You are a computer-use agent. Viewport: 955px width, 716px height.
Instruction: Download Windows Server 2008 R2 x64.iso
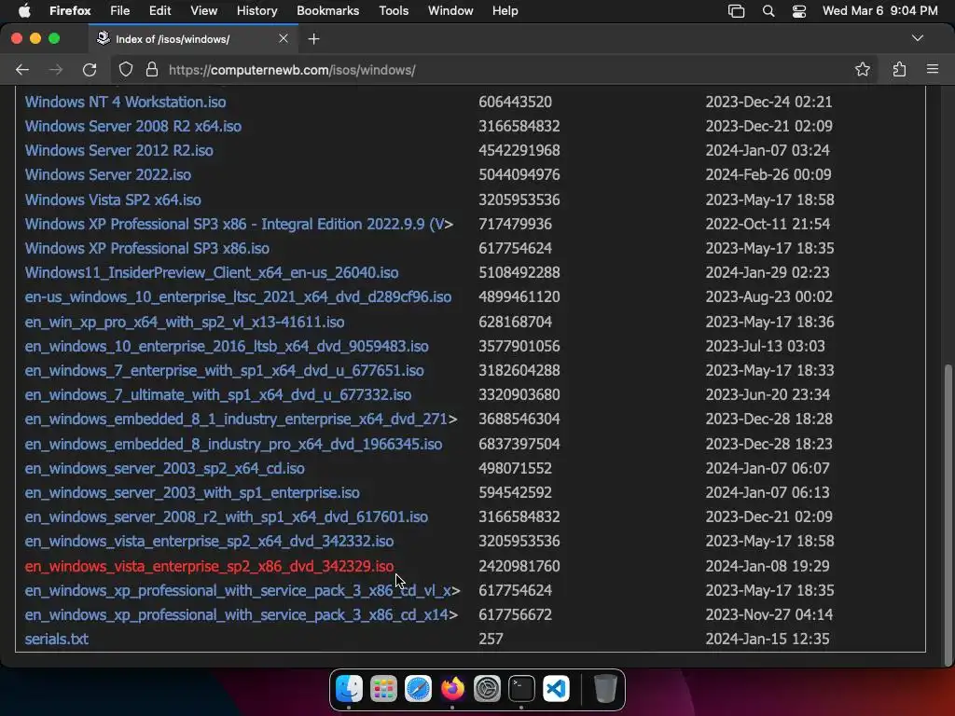pyautogui.click(x=132, y=126)
